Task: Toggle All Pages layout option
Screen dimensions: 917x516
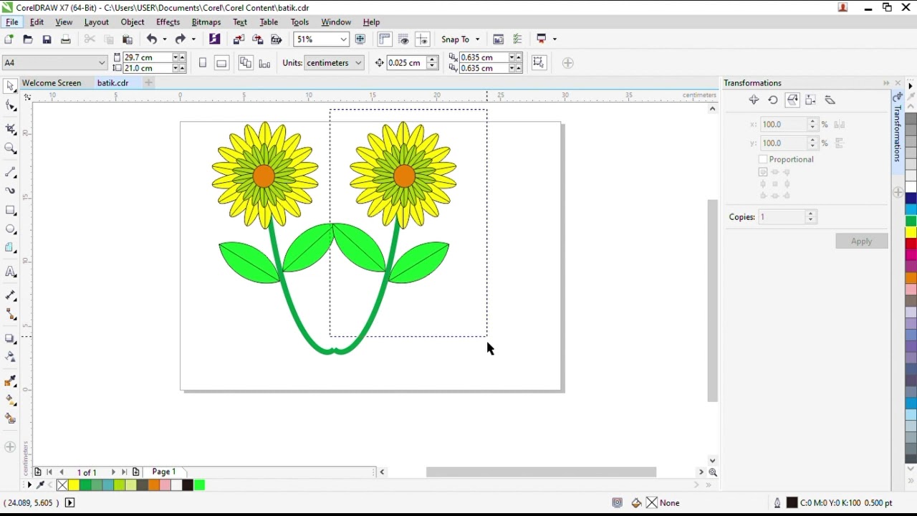Action: pos(246,62)
